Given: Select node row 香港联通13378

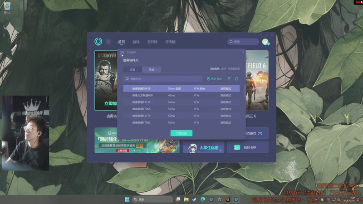Looking at the screenshot, I should (x=181, y=116).
